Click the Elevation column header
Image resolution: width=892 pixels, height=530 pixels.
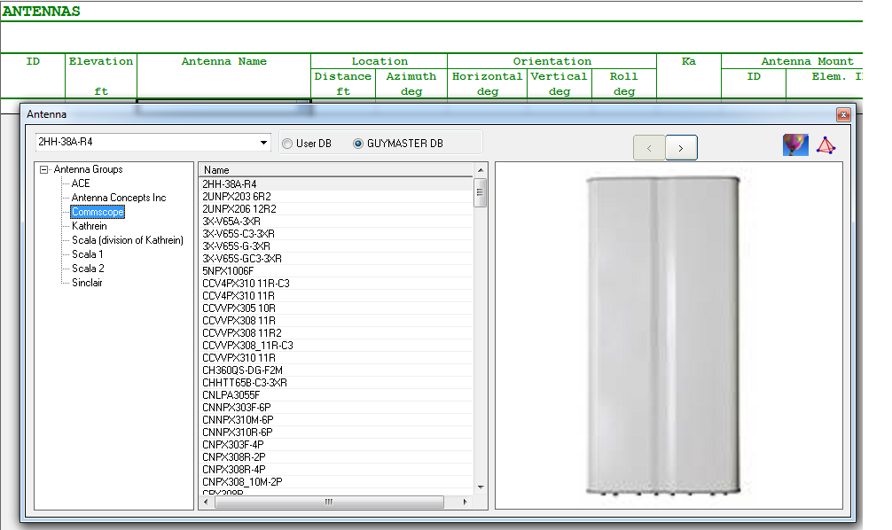click(101, 61)
